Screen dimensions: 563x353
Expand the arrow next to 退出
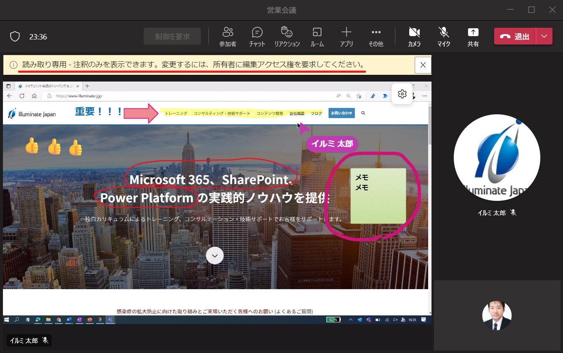(x=544, y=37)
